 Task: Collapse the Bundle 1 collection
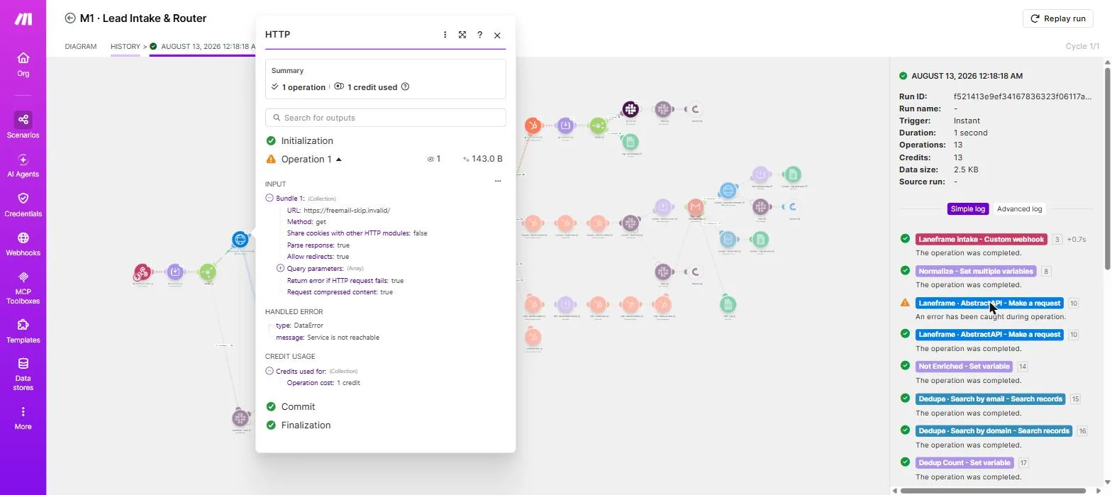(269, 199)
